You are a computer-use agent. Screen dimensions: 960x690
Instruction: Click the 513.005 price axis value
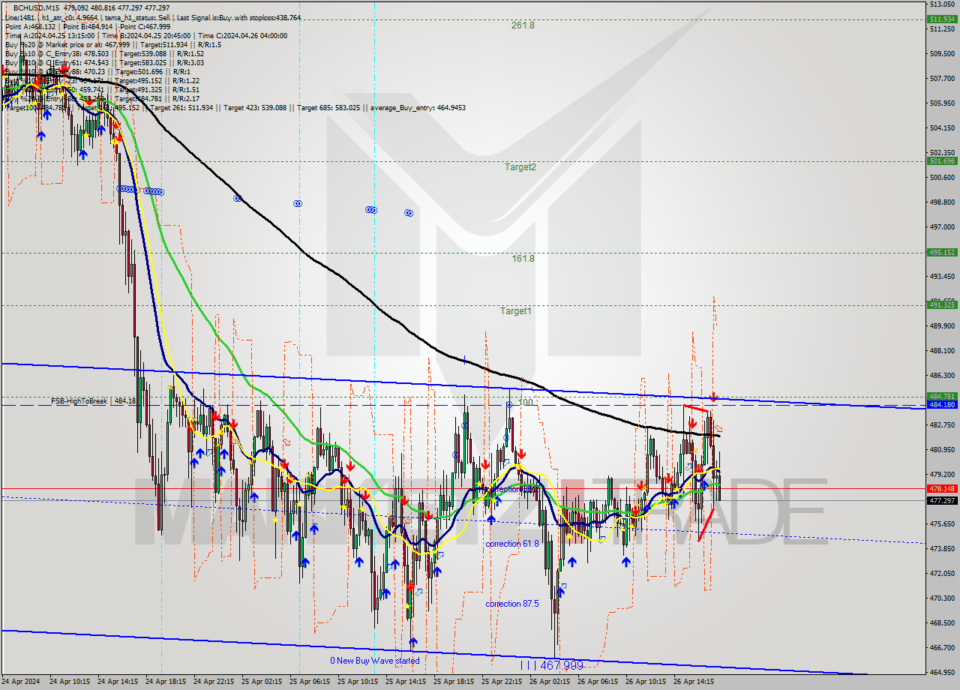(x=941, y=4)
